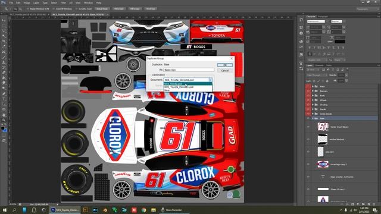Switch to the NCS_Honda.psd document tab
Viewport: 381px width, 214px height.
[x=29, y=14]
